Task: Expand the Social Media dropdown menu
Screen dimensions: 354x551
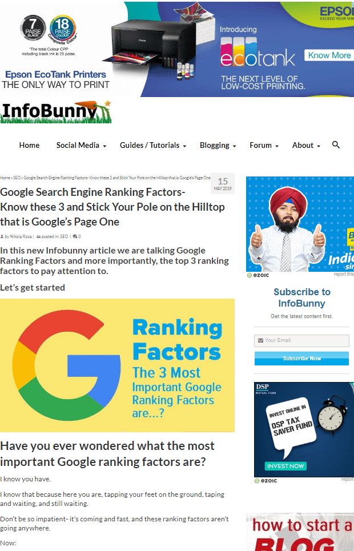Action: [x=81, y=145]
